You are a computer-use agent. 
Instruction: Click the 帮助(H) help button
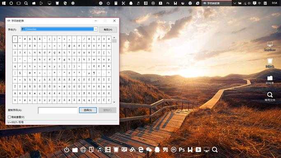point(108,30)
